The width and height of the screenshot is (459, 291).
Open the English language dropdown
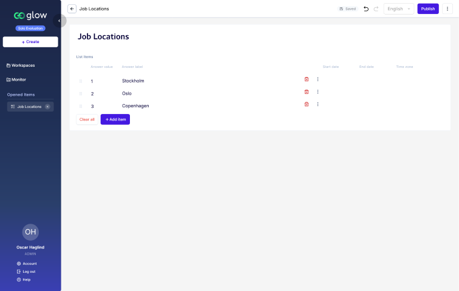click(399, 8)
